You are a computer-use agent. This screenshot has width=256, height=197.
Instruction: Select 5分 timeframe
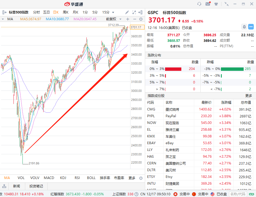pyautogui.click(x=95, y=12)
